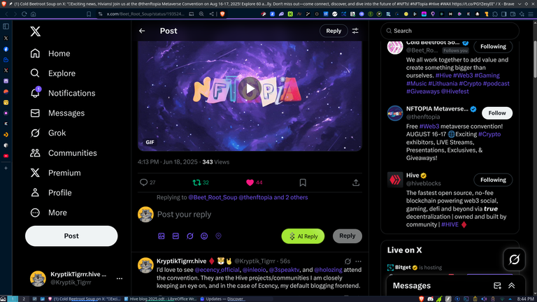Click the Discord tray icon
This screenshot has width=537, height=302.
(x=431, y=299)
